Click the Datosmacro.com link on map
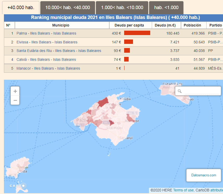223x194 pixels. tap(204, 175)
